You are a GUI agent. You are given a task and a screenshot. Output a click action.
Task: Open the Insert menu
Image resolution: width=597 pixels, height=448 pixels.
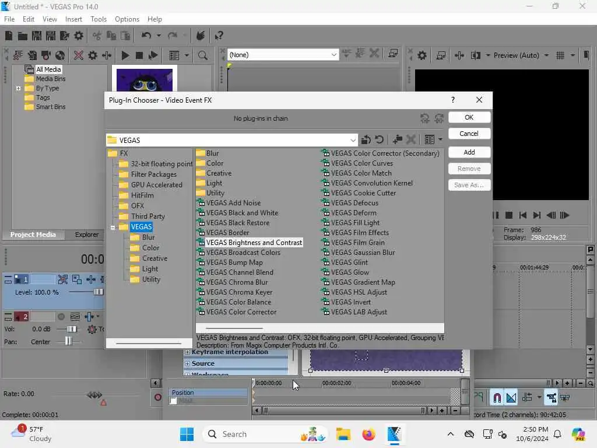click(73, 19)
